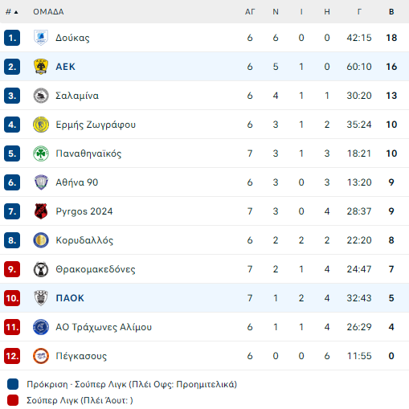Sort table by the # rank arrow
Screen dimensions: 409x409
click(12, 12)
